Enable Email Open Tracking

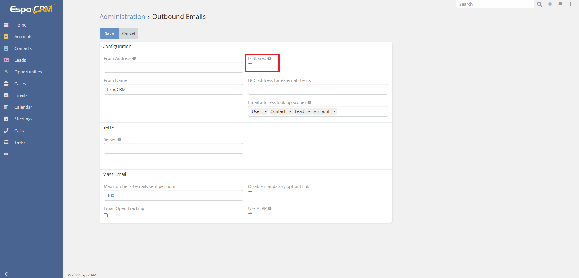click(x=105, y=215)
